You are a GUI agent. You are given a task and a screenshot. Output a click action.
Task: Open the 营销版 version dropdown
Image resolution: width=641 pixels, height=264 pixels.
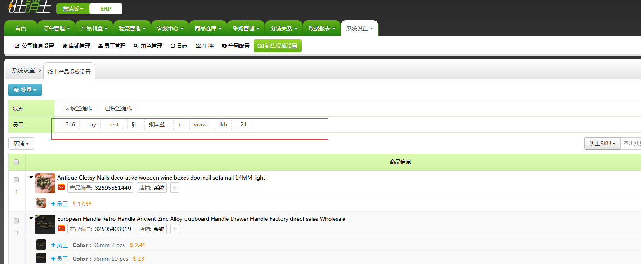pyautogui.click(x=73, y=9)
